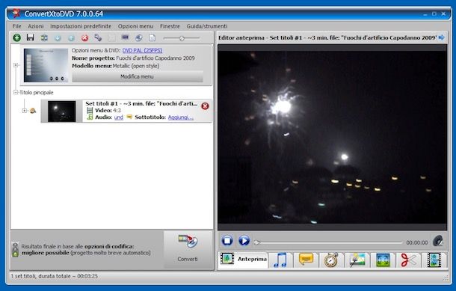
Task: Open the resize output tab with arrows icon
Action: [383, 260]
